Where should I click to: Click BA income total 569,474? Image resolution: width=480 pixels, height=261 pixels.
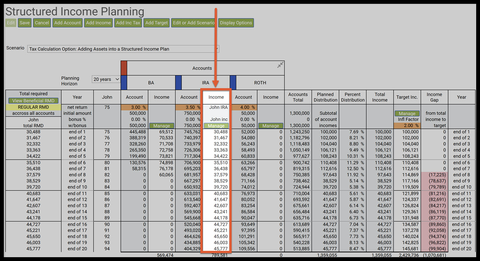(x=165, y=255)
